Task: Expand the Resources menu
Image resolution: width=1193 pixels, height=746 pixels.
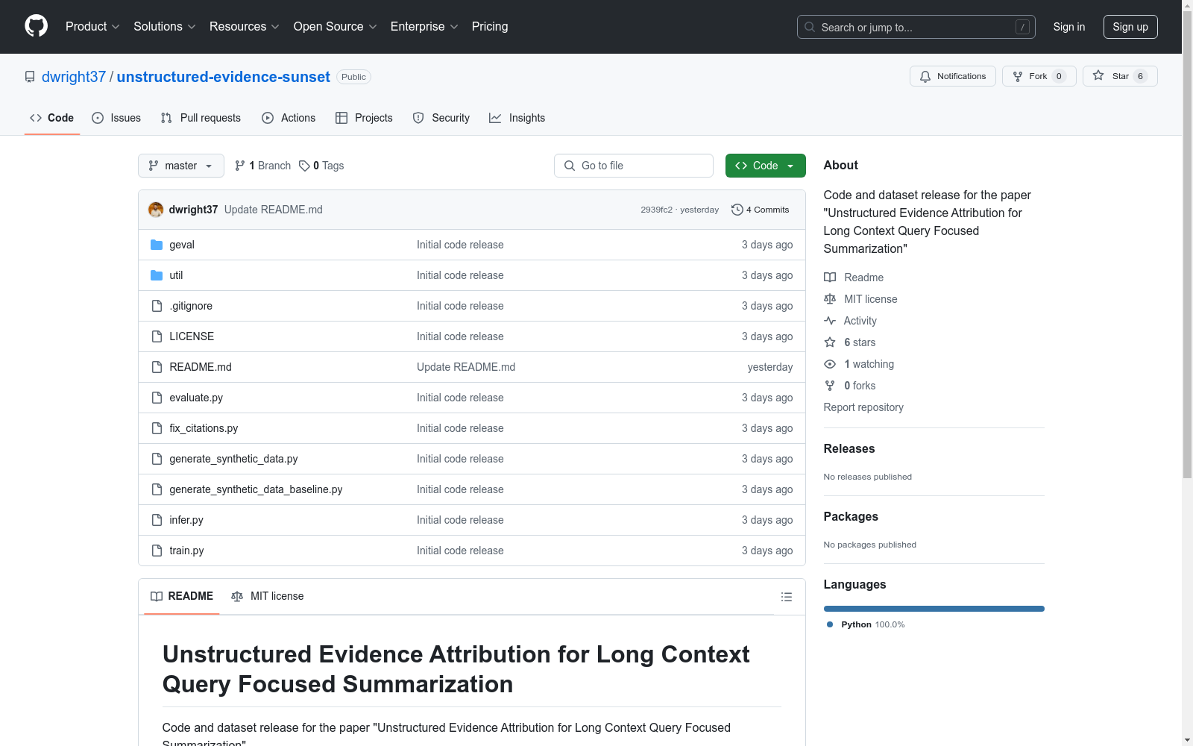Action: pyautogui.click(x=245, y=27)
